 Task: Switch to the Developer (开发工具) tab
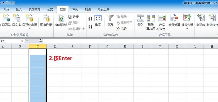pyautogui.click(x=104, y=9)
